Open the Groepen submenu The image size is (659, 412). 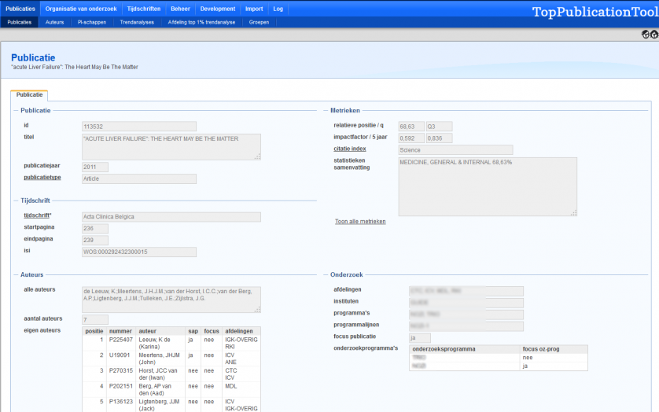click(x=259, y=22)
